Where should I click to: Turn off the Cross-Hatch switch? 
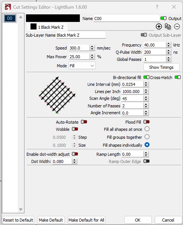tap(178, 78)
